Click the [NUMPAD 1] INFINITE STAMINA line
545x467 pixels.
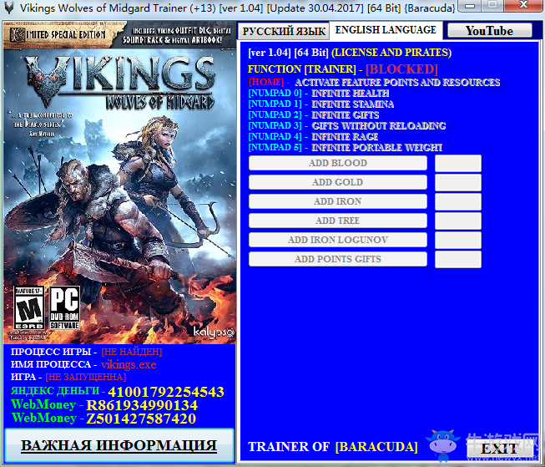tap(321, 104)
